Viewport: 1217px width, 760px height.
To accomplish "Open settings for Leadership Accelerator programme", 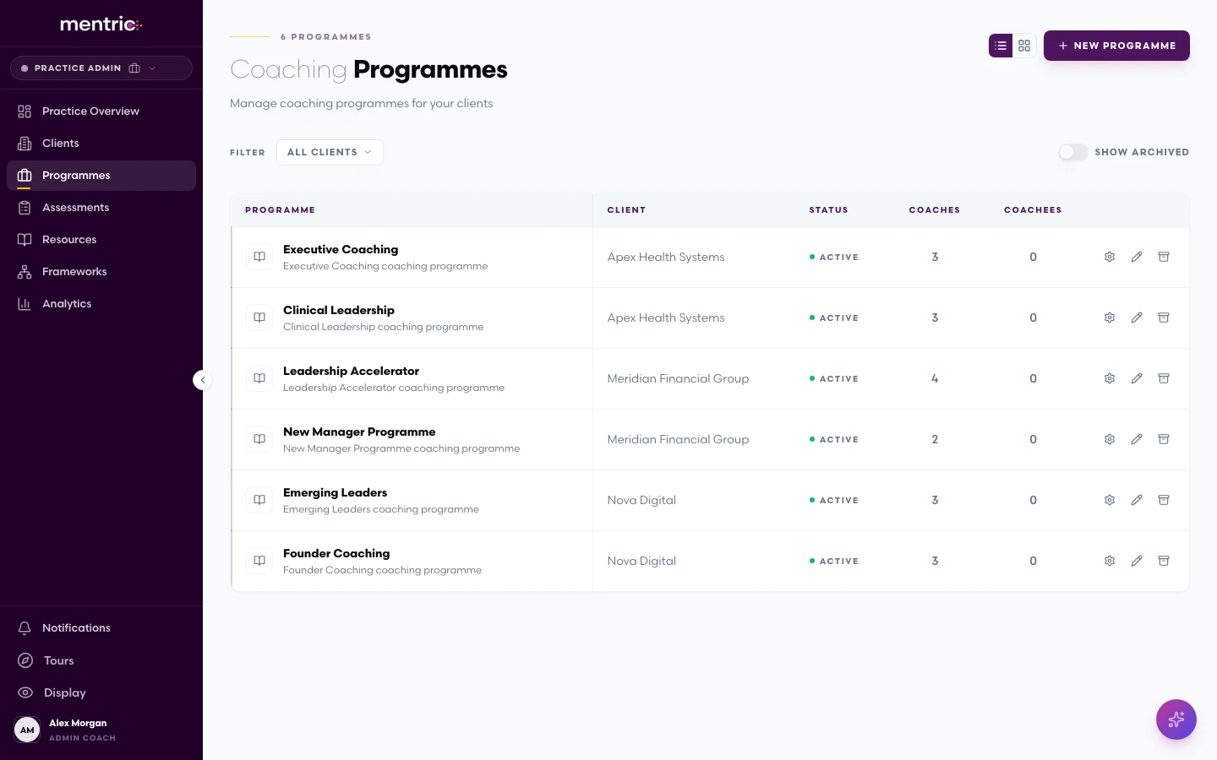I will (1110, 378).
